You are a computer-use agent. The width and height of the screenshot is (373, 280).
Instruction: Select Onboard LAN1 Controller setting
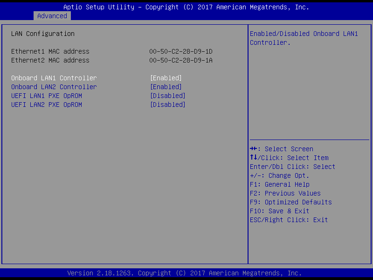54,78
